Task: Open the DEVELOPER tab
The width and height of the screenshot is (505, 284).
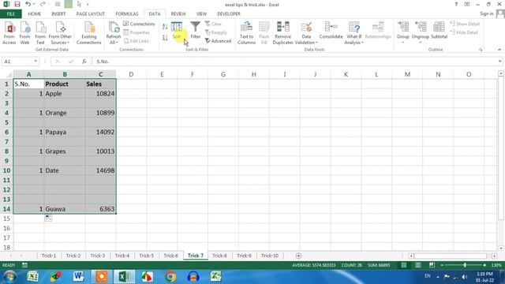Action: click(x=229, y=14)
